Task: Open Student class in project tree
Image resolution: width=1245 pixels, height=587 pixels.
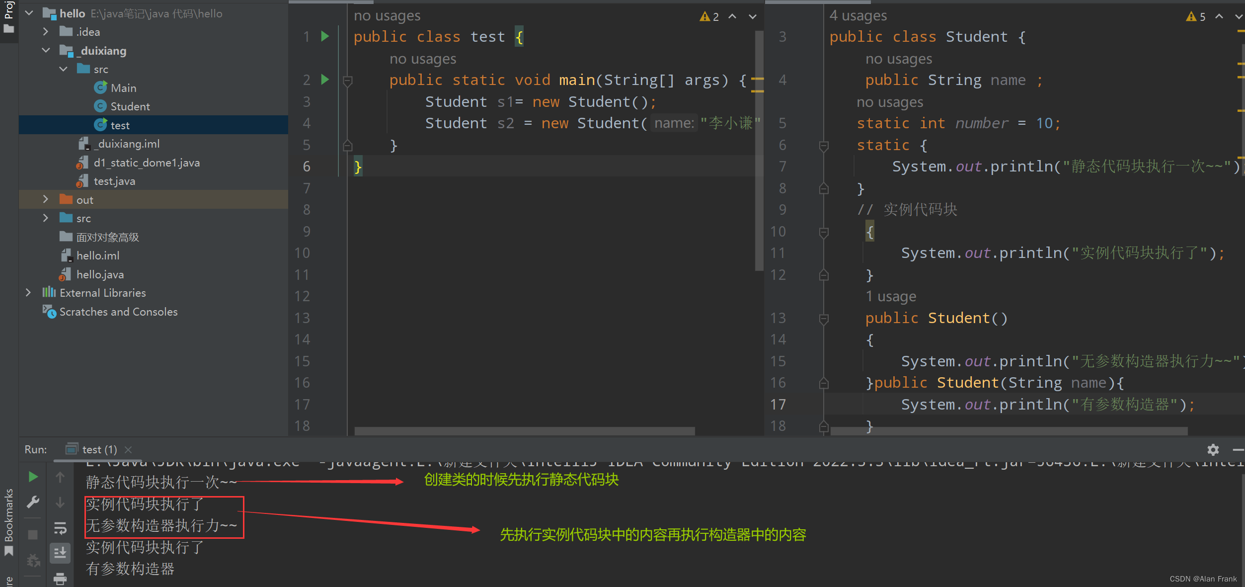Action: [130, 107]
